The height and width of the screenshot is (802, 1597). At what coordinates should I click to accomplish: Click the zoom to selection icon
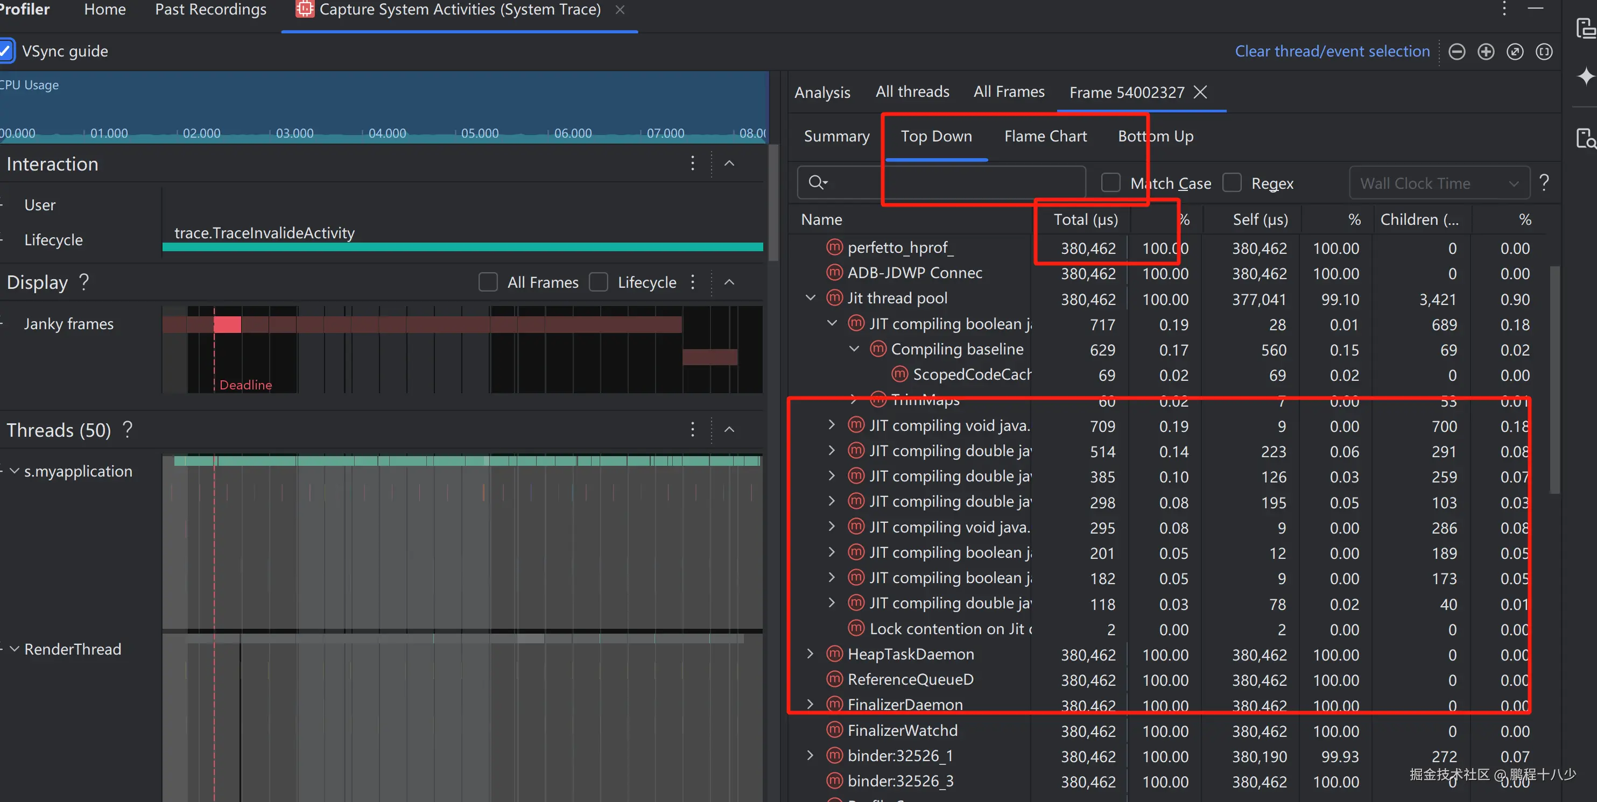[x=1544, y=52]
